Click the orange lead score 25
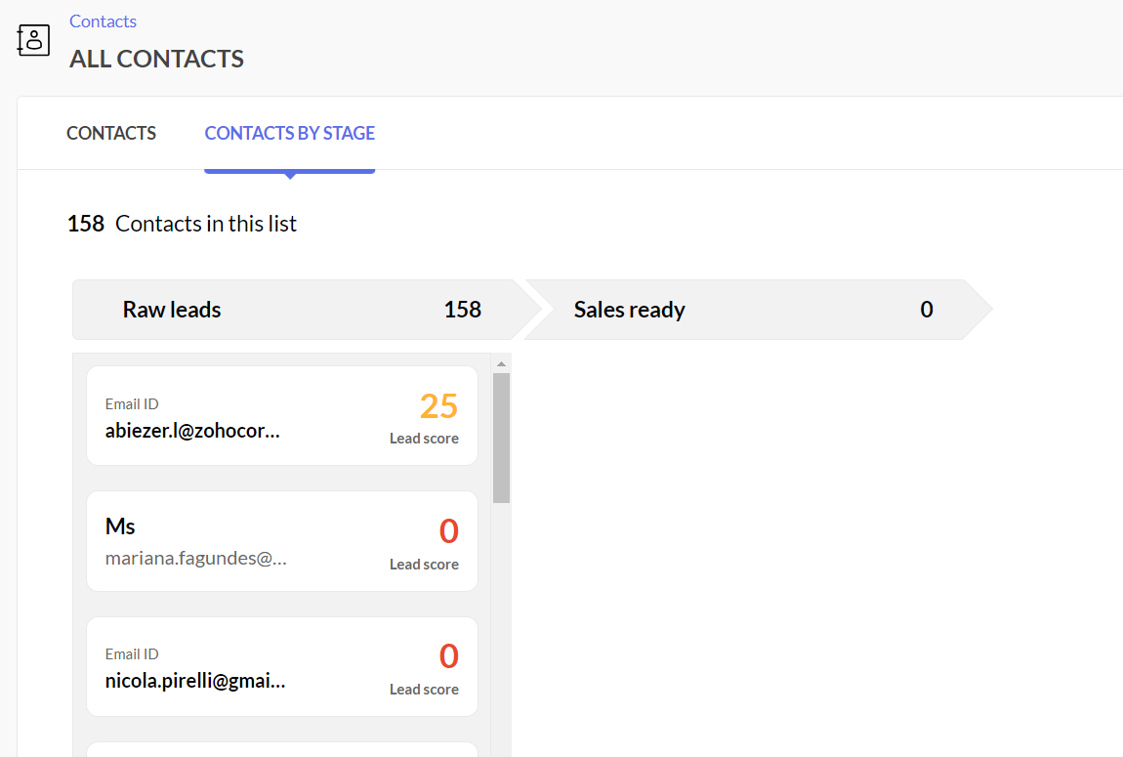1123x757 pixels. 438,405
